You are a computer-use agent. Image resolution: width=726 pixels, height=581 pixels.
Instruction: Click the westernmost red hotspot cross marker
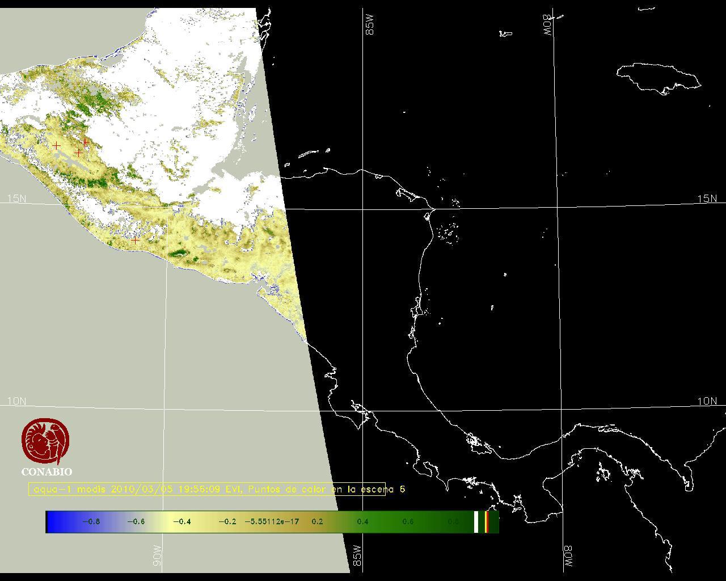[x=56, y=146]
